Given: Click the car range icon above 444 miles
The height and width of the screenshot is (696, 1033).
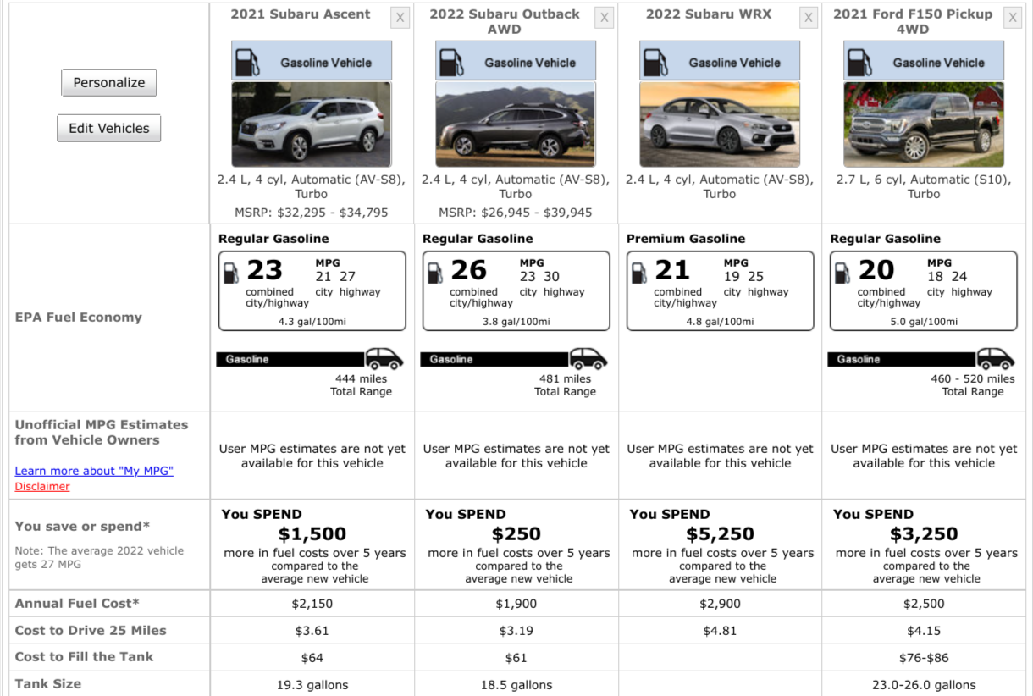Looking at the screenshot, I should [x=384, y=358].
